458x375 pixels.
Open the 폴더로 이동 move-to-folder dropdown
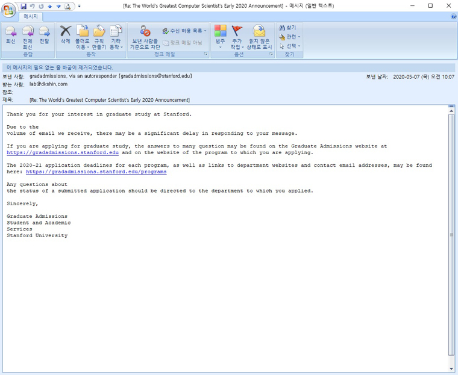click(x=83, y=37)
